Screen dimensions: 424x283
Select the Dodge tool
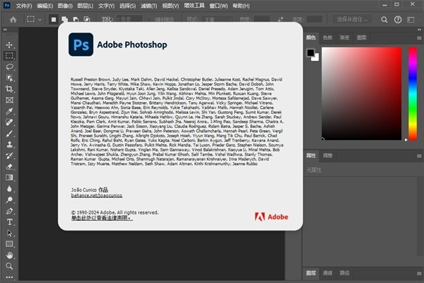click(x=9, y=200)
